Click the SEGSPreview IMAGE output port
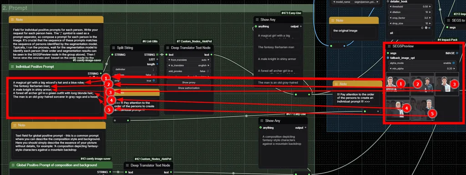 tap(457, 53)
